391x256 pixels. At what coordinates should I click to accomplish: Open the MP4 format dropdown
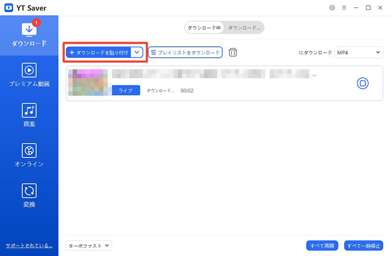click(358, 52)
